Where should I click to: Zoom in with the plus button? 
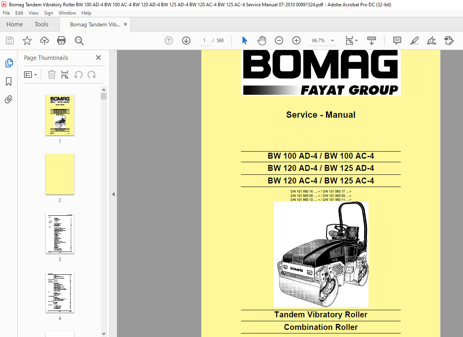(296, 41)
